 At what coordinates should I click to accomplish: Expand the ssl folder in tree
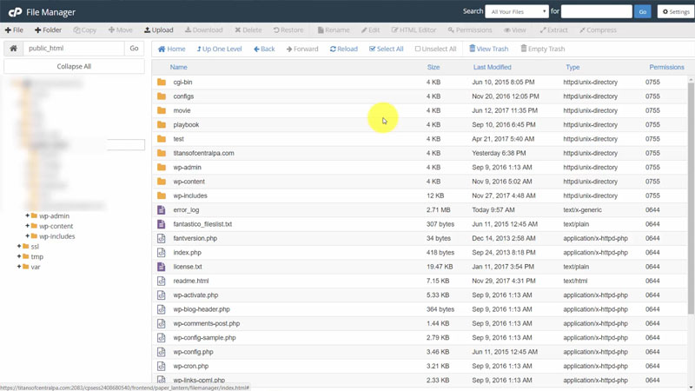(x=19, y=247)
